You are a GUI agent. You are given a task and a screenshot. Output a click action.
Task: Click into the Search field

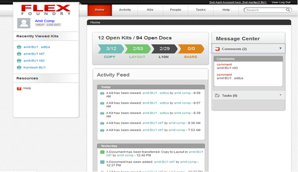[x=268, y=10]
